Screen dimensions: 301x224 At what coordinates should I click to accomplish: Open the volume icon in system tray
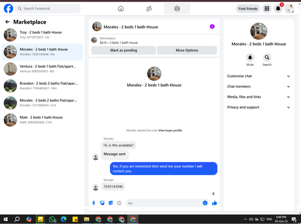251,219
